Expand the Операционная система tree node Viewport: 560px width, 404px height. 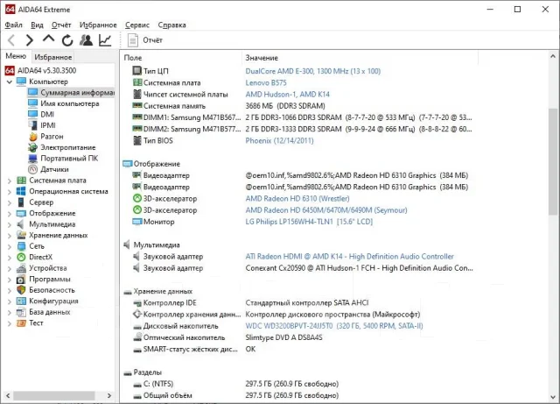pyautogui.click(x=10, y=192)
